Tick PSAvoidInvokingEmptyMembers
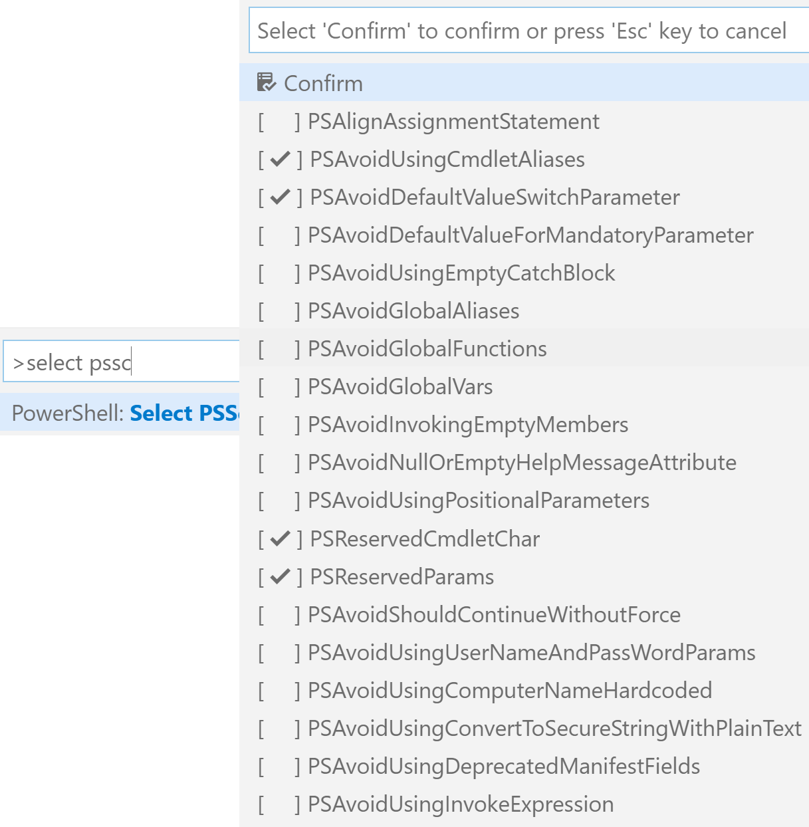The image size is (809, 827). 524,424
